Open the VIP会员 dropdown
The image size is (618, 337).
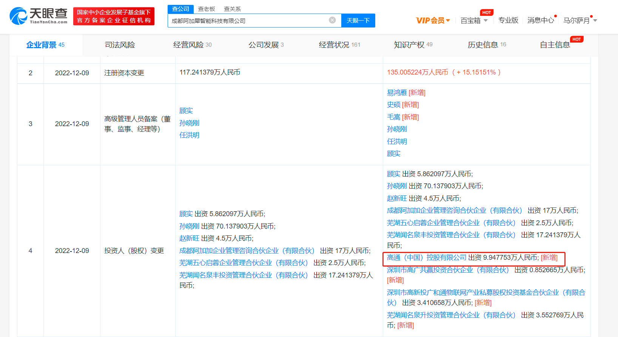point(433,20)
